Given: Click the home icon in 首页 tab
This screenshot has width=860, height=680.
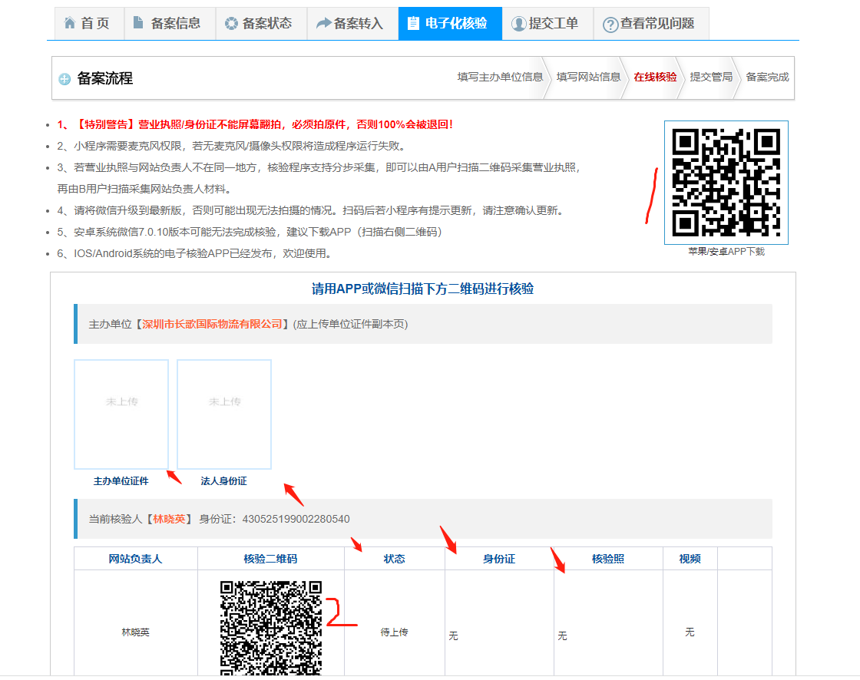Looking at the screenshot, I should pos(70,24).
